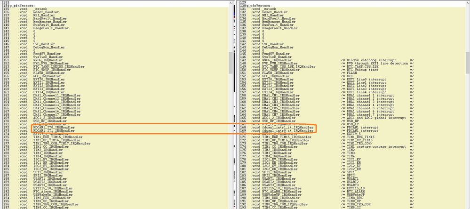Select fdcan1_intr0_it_IRQHandler line in right pane
This screenshot has height=209, width=470.
(287, 131)
